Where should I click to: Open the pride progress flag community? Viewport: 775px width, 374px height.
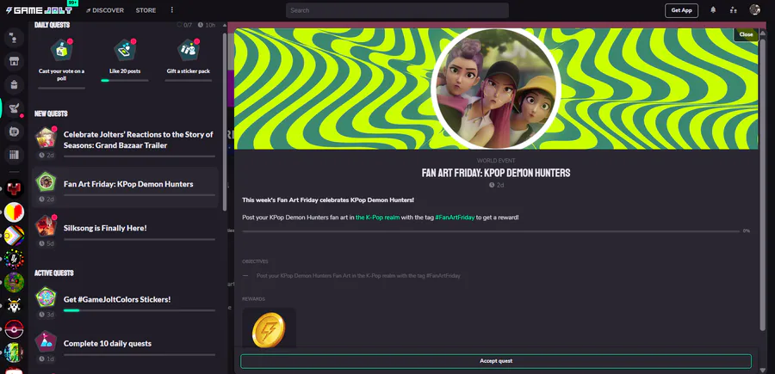15,236
